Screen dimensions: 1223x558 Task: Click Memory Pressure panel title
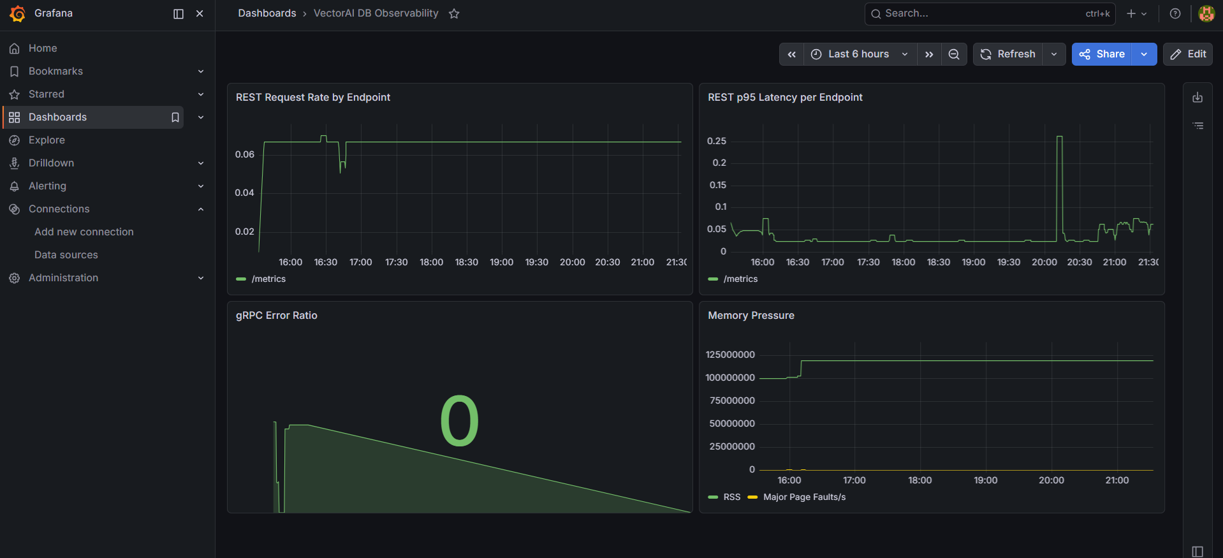coord(751,316)
